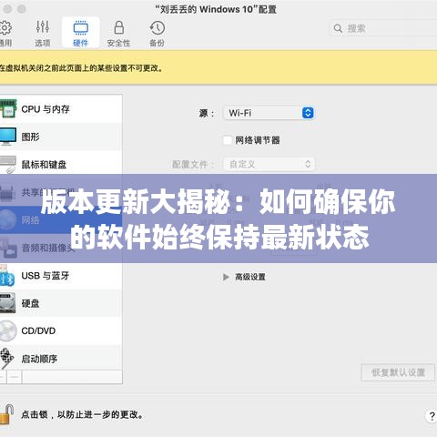Screen dimensions: 437x437
Task: Click the lock icon to prevent changes
Action: coord(6,414)
